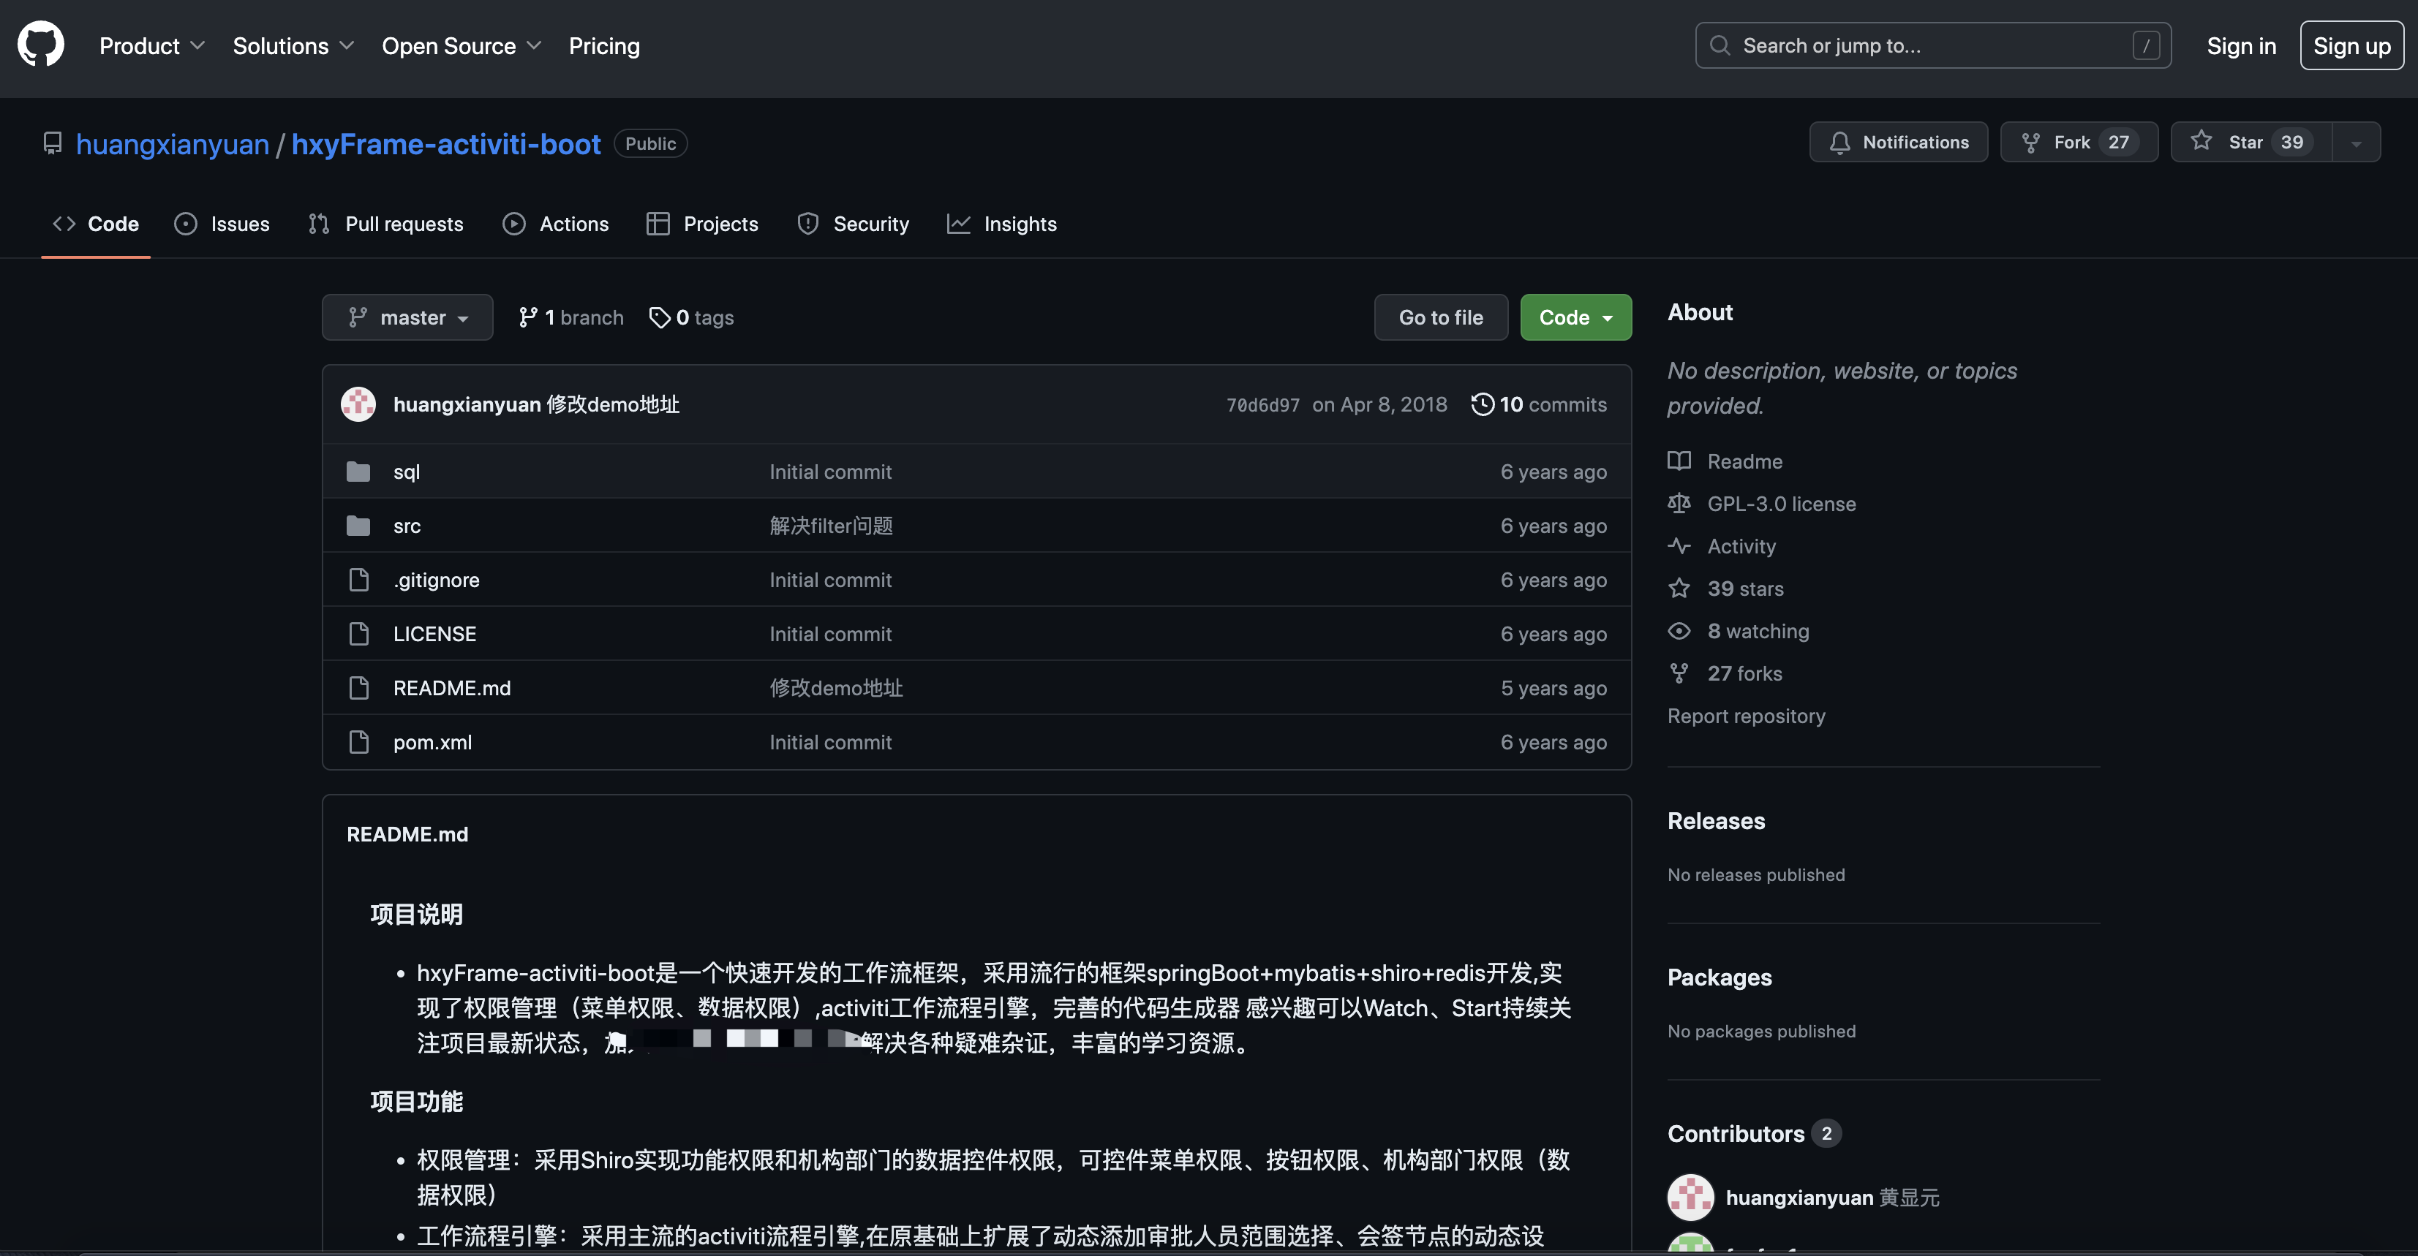
Task: Open commit hash 70d6d97
Action: 1262,405
